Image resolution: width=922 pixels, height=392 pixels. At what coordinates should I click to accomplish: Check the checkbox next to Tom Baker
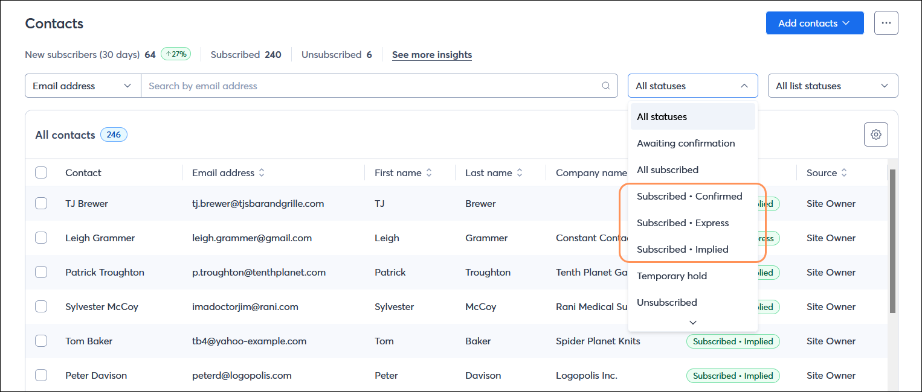[41, 340]
